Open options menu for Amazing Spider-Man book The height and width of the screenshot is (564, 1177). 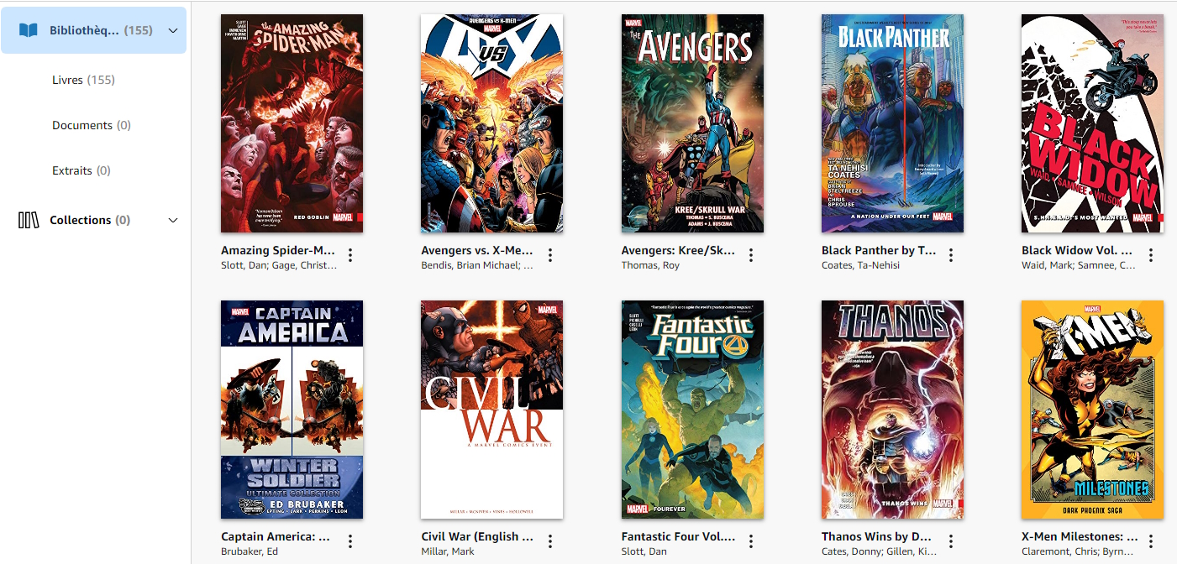point(351,255)
